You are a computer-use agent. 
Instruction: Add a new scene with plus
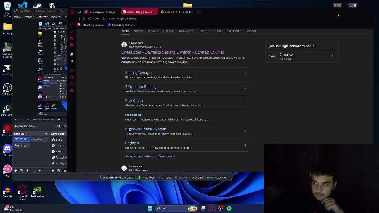[16, 170]
